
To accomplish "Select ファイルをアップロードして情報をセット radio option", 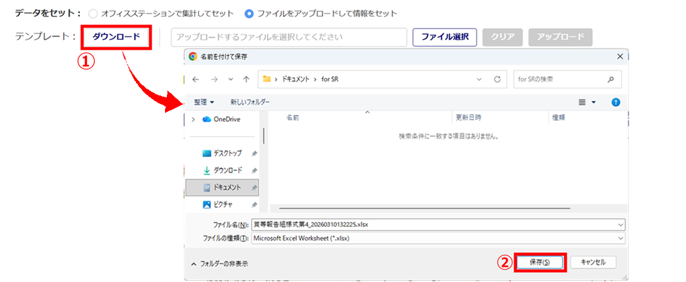I will pyautogui.click(x=250, y=13).
